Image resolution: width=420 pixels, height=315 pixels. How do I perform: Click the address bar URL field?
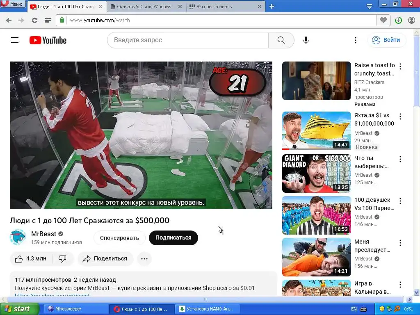coord(216,21)
